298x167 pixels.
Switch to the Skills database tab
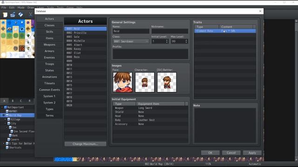pos(49,32)
